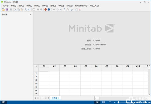This screenshot has height=104, width=151.
Task: Save the project with the disk icon
Action: (x=7, y=9)
